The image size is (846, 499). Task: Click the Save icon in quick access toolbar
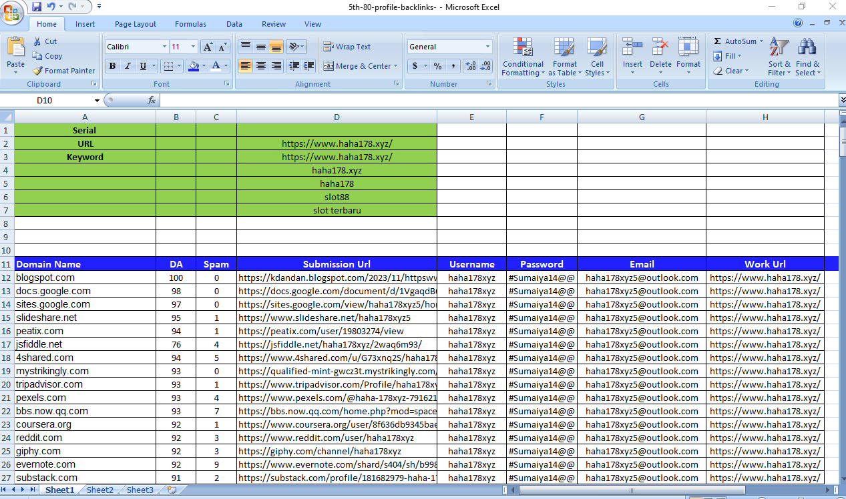[x=37, y=7]
